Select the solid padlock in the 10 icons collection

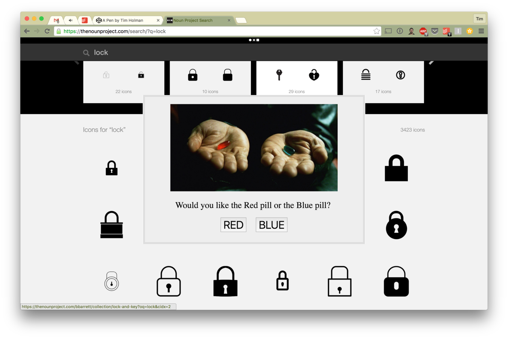[228, 75]
